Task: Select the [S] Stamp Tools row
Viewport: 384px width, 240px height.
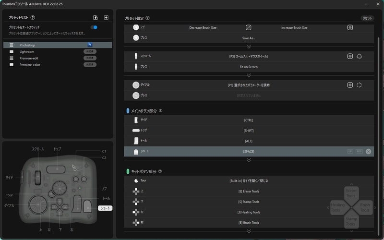Action: pyautogui.click(x=249, y=202)
